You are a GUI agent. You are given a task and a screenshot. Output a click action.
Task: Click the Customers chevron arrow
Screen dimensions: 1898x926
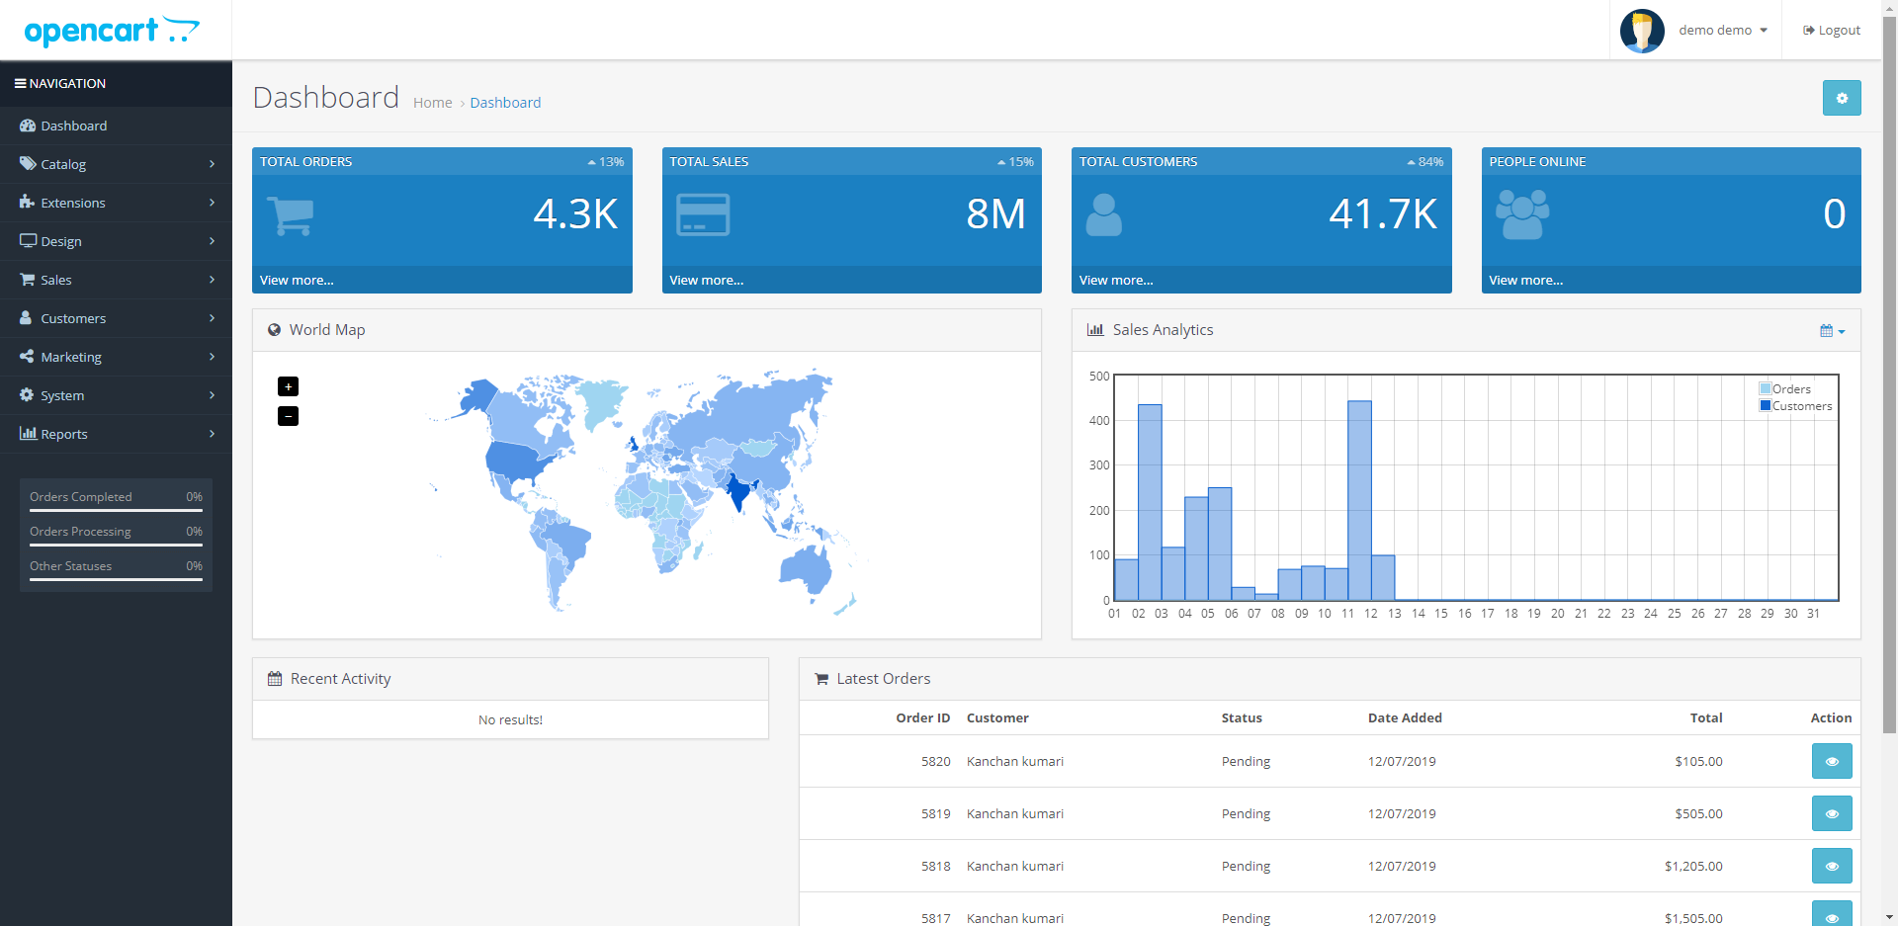pyautogui.click(x=212, y=318)
